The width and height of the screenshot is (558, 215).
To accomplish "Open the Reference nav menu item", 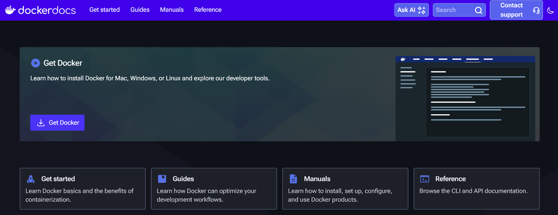I will 208,10.
